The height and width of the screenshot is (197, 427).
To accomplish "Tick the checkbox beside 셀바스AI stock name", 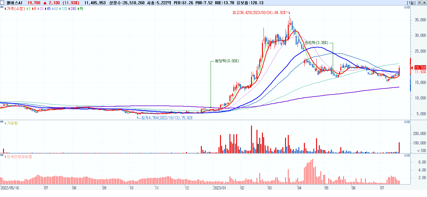I will click(2, 2).
